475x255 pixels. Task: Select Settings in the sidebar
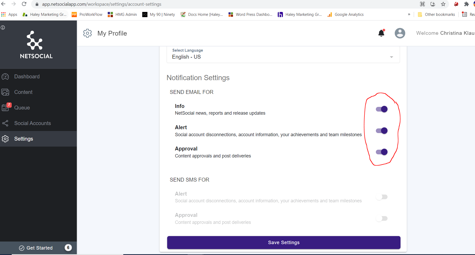pyautogui.click(x=38, y=139)
